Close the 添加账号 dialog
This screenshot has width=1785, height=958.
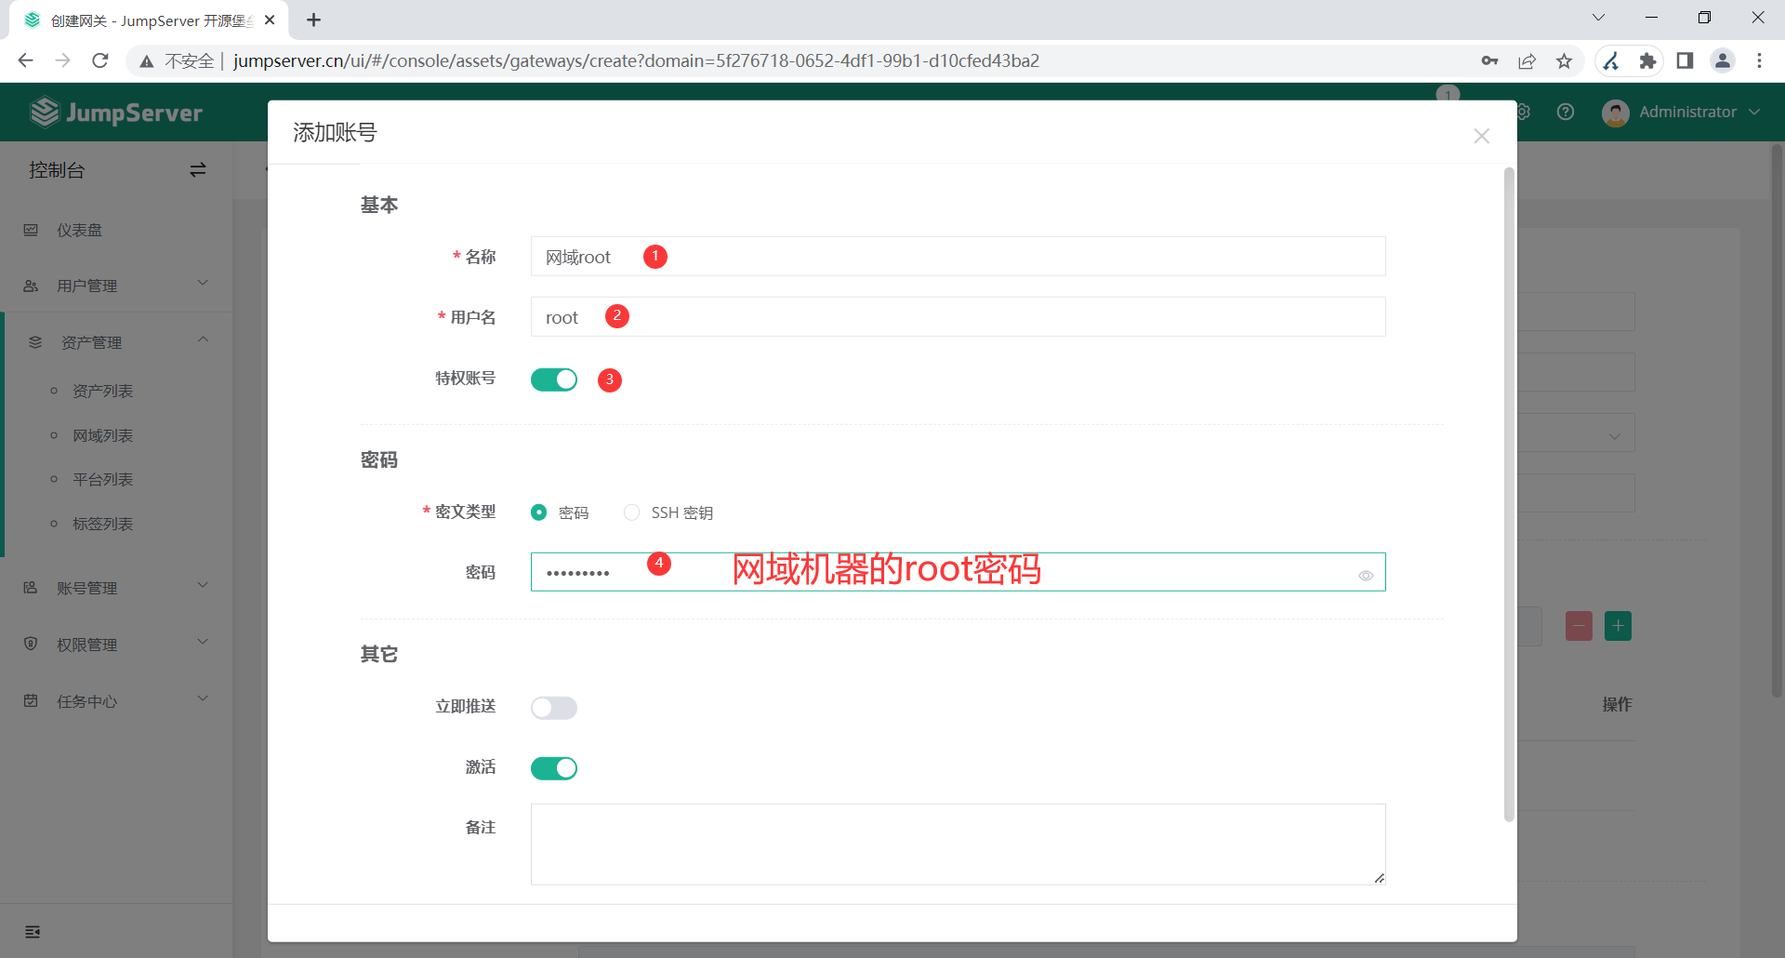1481,136
